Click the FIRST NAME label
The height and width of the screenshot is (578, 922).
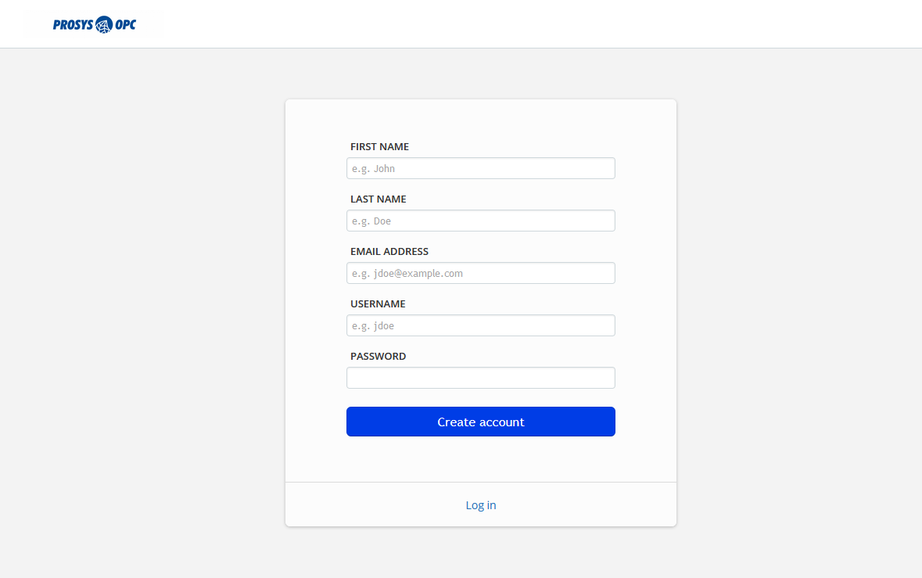379,147
